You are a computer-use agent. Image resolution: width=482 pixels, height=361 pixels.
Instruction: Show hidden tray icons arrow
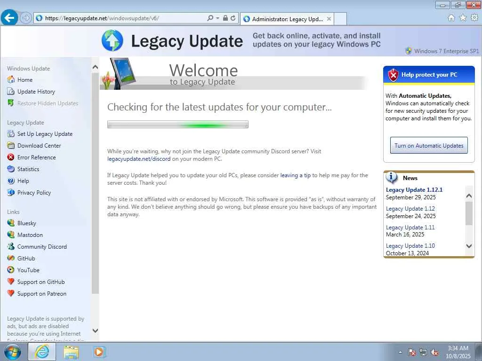click(400, 353)
